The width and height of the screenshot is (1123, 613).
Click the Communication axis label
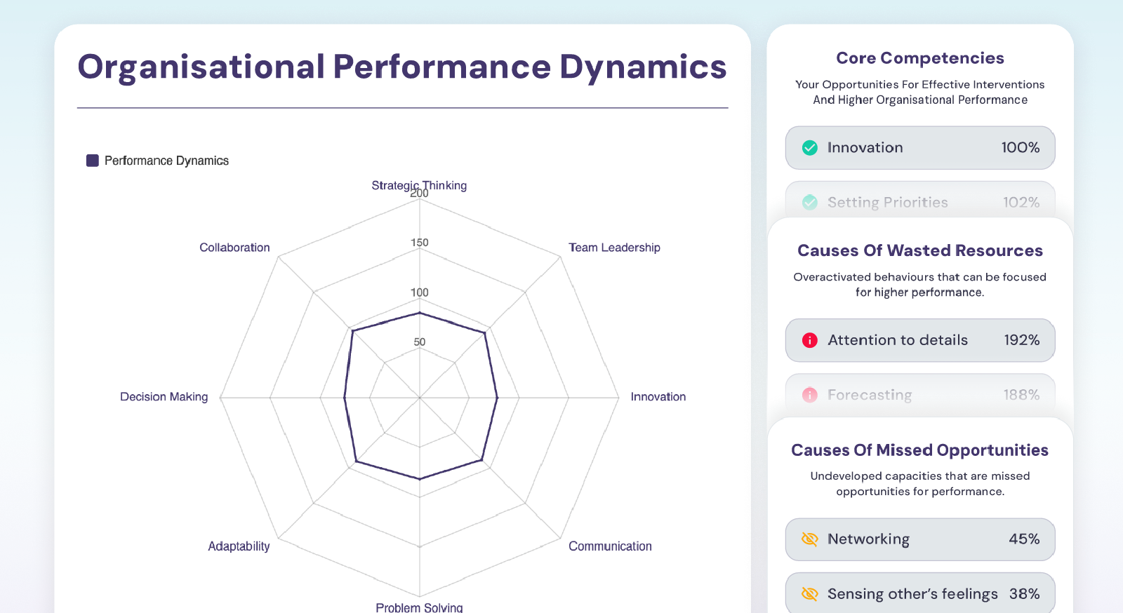(x=610, y=546)
